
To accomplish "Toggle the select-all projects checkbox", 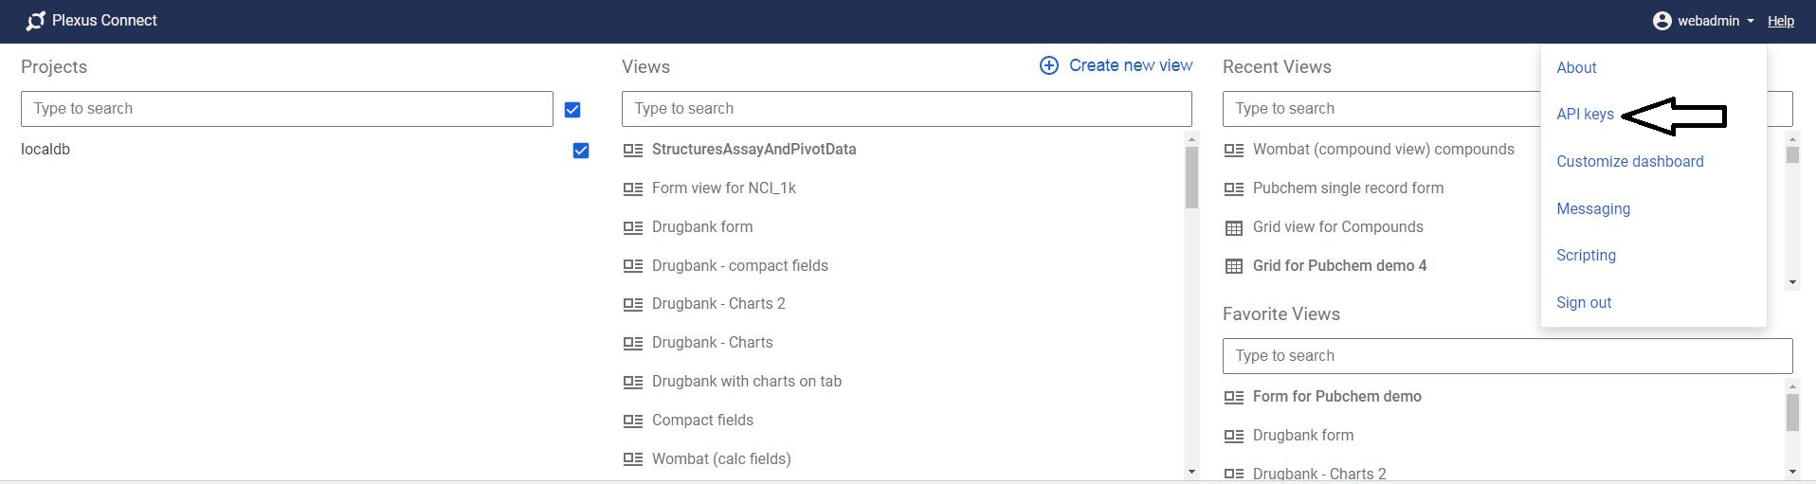I will (572, 110).
